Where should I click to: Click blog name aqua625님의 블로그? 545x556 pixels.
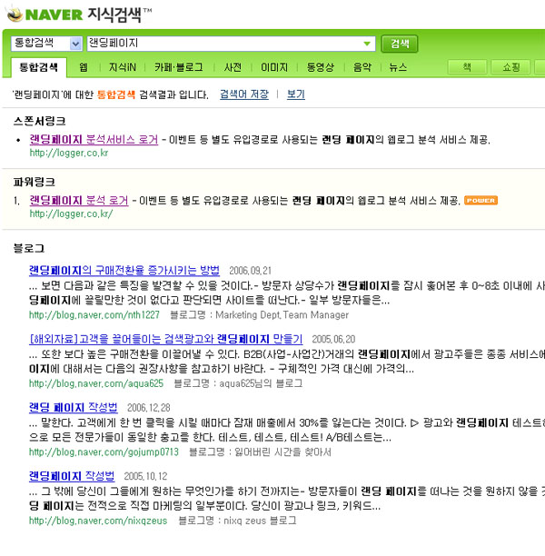point(261,383)
